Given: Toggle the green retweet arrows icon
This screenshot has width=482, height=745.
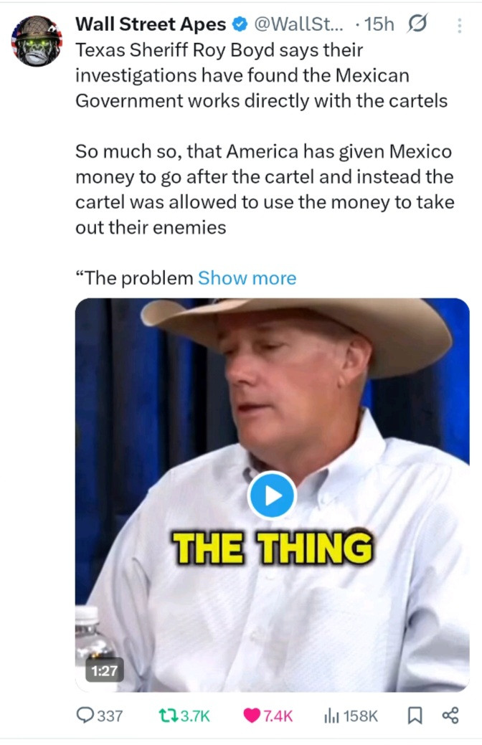Looking at the screenshot, I should click(x=167, y=715).
